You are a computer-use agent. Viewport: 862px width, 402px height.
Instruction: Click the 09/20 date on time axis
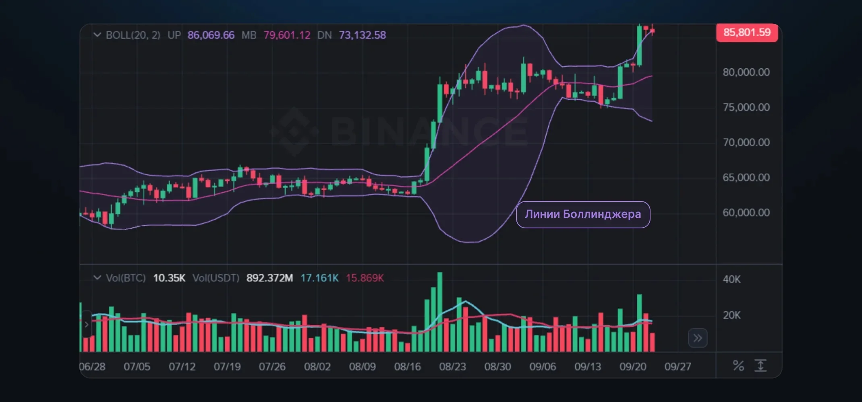pyautogui.click(x=633, y=367)
